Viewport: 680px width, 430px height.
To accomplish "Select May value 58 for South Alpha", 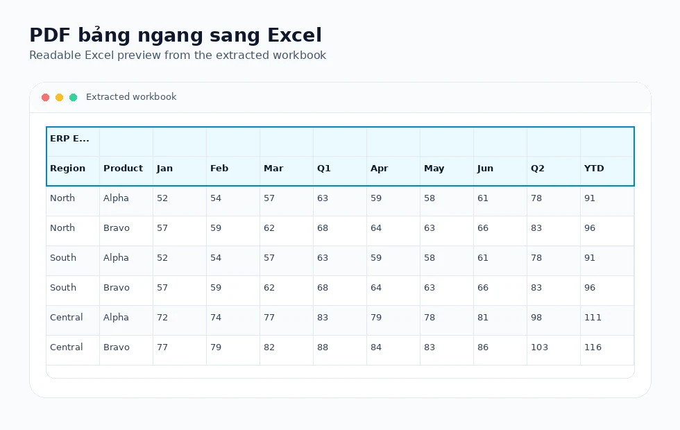I will 430,258.
